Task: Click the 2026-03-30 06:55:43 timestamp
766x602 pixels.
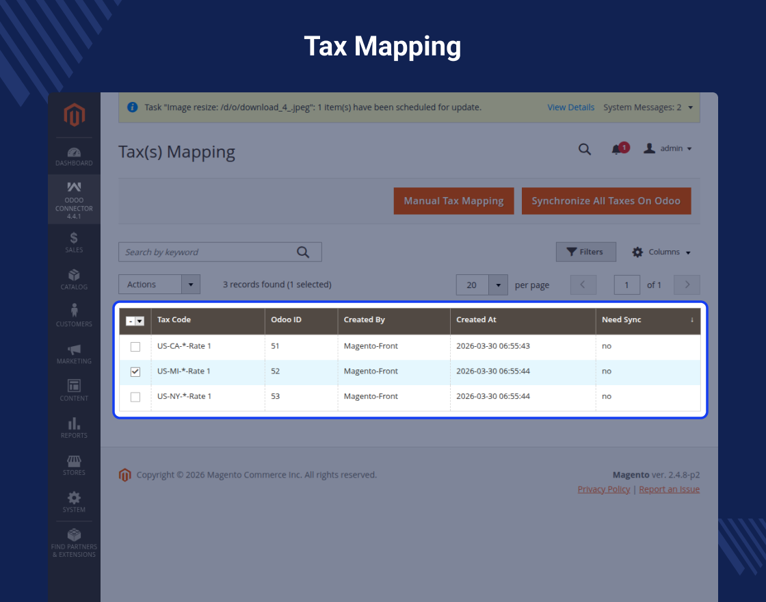Action: 493,346
